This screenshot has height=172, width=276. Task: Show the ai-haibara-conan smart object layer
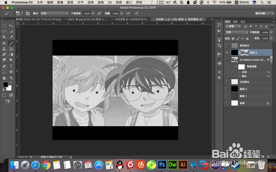227,60
